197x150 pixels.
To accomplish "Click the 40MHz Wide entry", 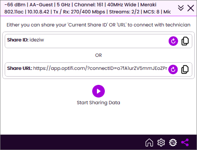I will [x=122, y=5].
